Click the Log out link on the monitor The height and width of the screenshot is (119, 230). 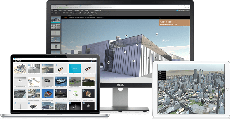pos(188,10)
